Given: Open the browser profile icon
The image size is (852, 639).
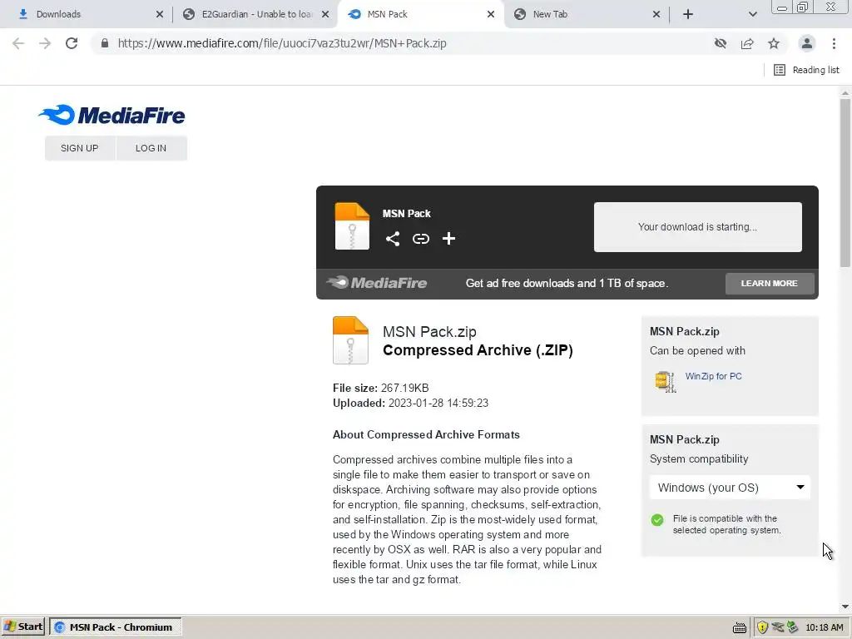Looking at the screenshot, I should (807, 43).
